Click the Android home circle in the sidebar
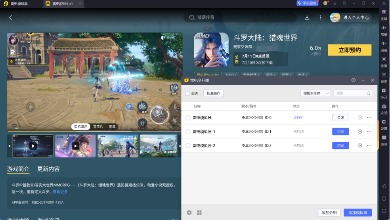Screen dimensions: 390x220 [x=384, y=199]
